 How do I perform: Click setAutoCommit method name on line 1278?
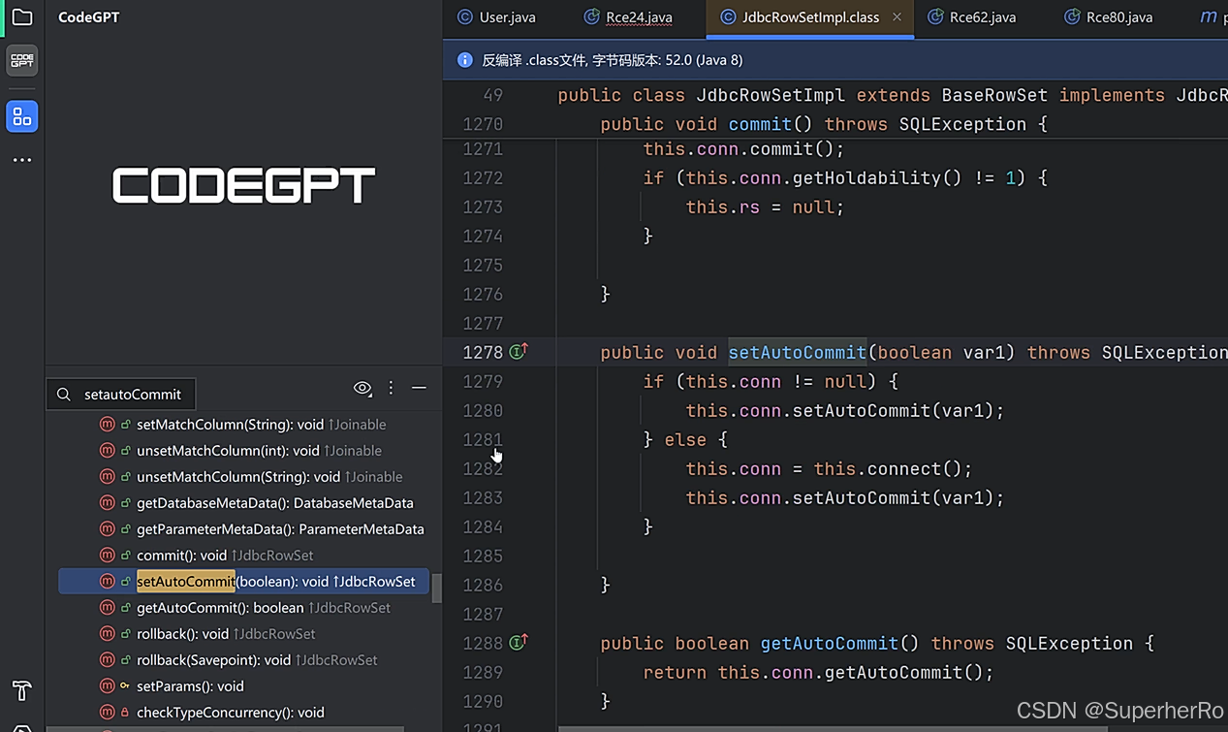[798, 352]
